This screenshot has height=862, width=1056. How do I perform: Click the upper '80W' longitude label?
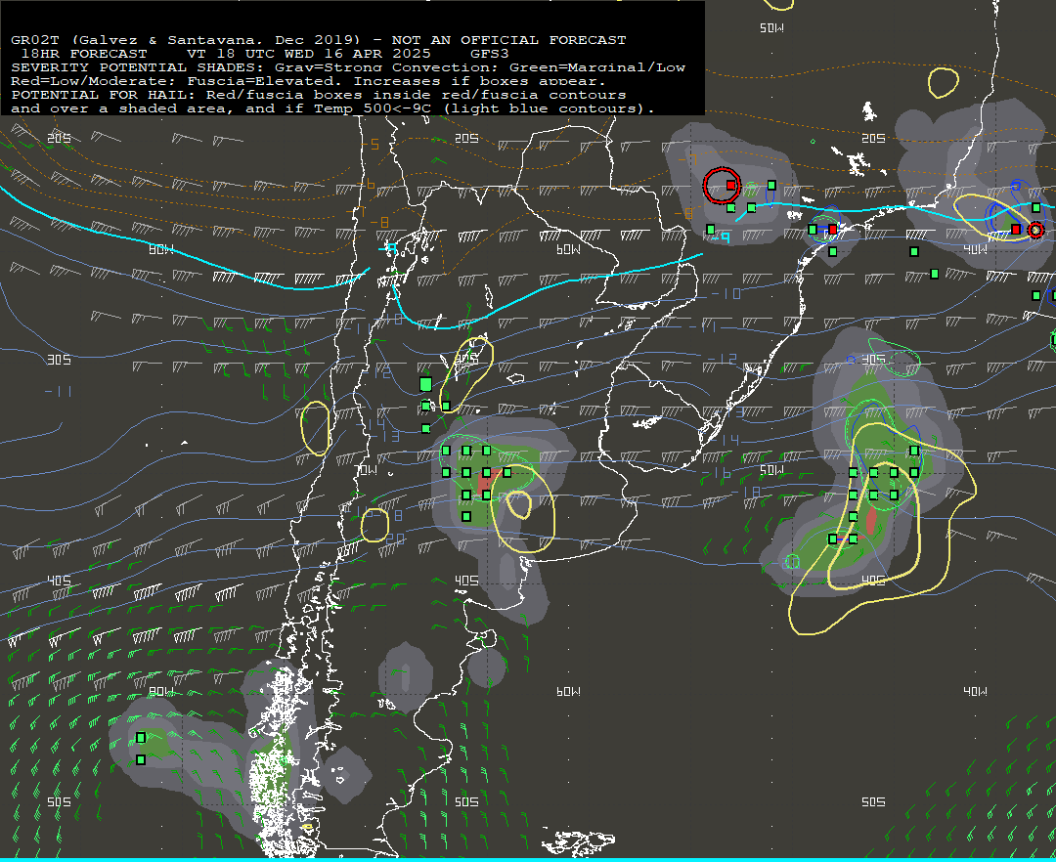[161, 249]
